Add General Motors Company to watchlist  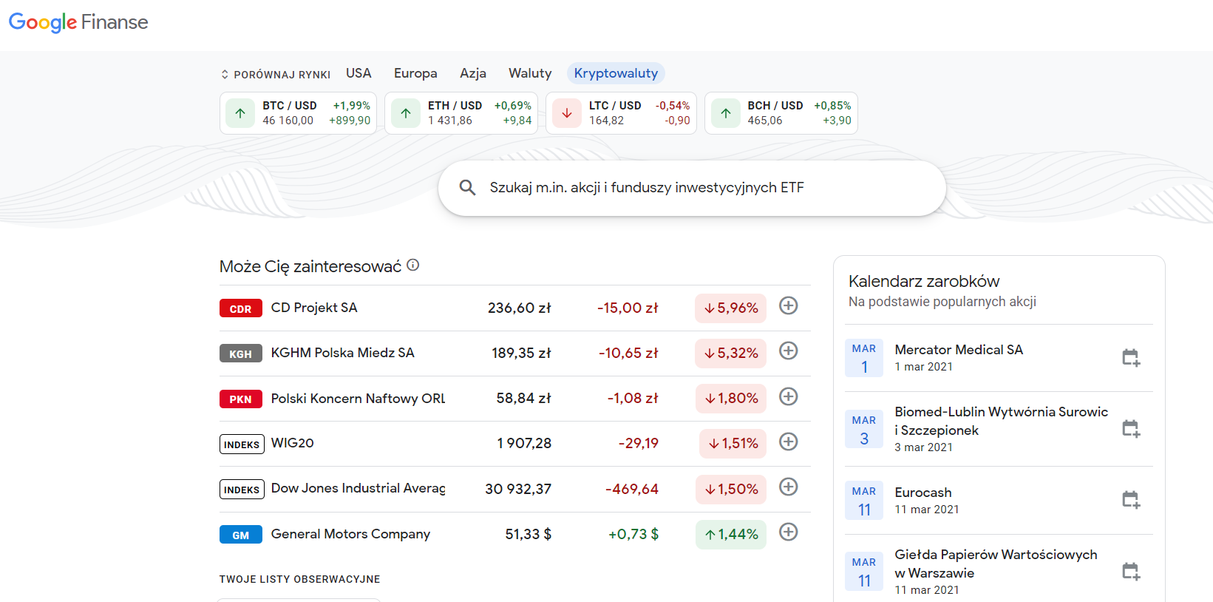789,532
